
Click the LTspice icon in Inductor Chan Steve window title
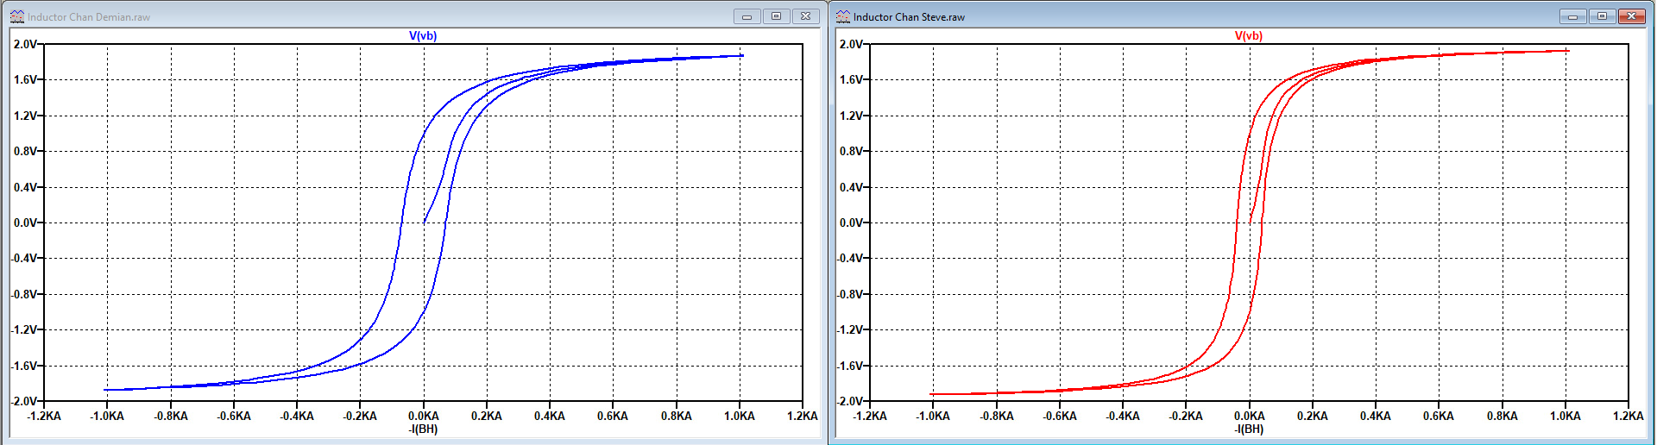pos(843,16)
